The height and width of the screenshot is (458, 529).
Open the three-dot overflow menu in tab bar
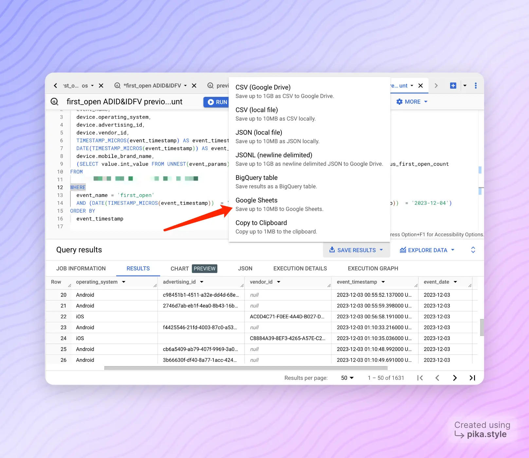tap(476, 86)
